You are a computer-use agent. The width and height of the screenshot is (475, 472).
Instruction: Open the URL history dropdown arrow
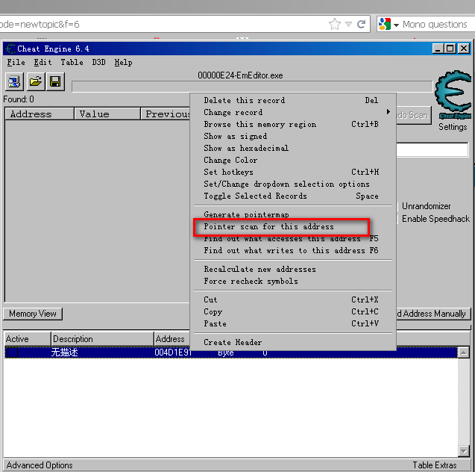click(x=349, y=24)
